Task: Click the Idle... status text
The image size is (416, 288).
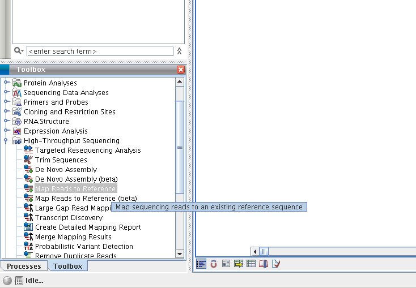Action: point(34,281)
